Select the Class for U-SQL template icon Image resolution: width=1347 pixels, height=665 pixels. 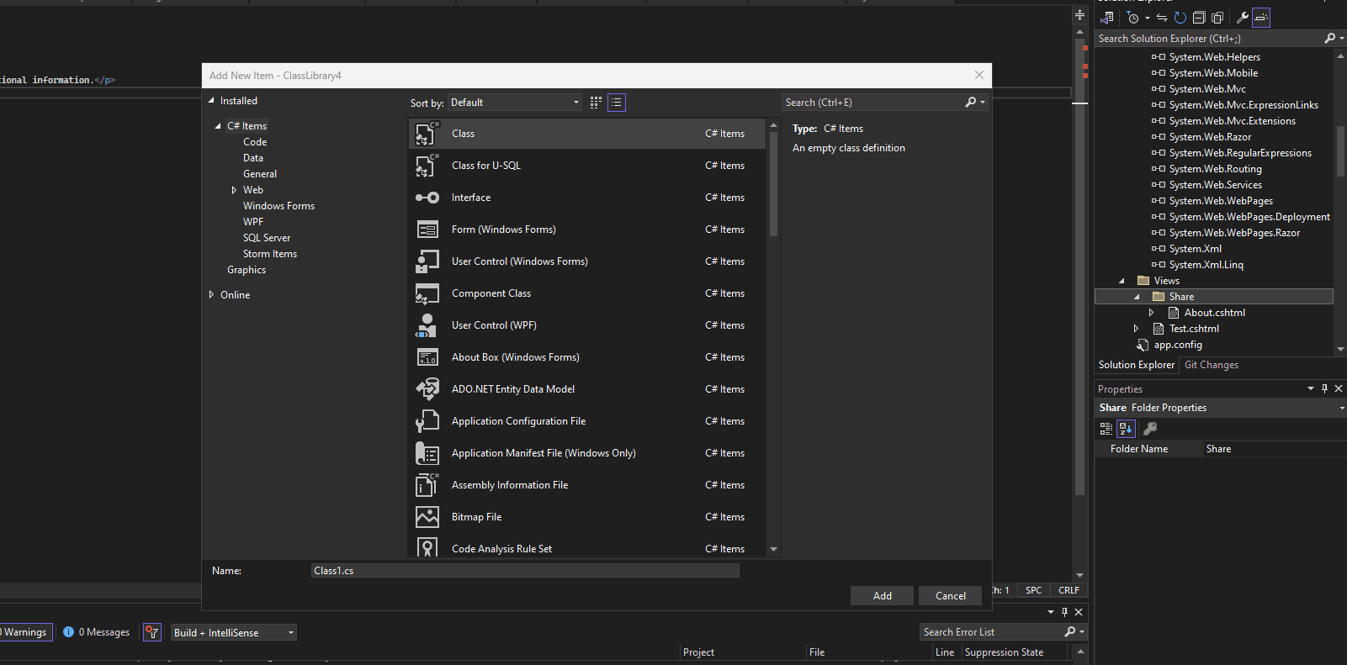click(427, 166)
